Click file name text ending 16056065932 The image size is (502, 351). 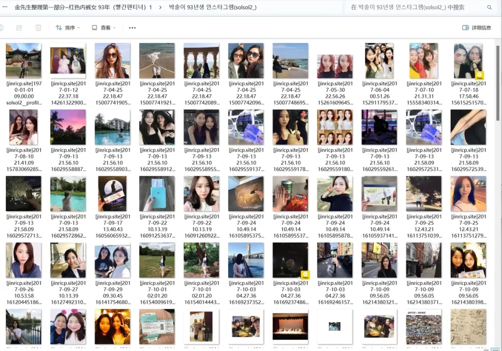point(113,226)
